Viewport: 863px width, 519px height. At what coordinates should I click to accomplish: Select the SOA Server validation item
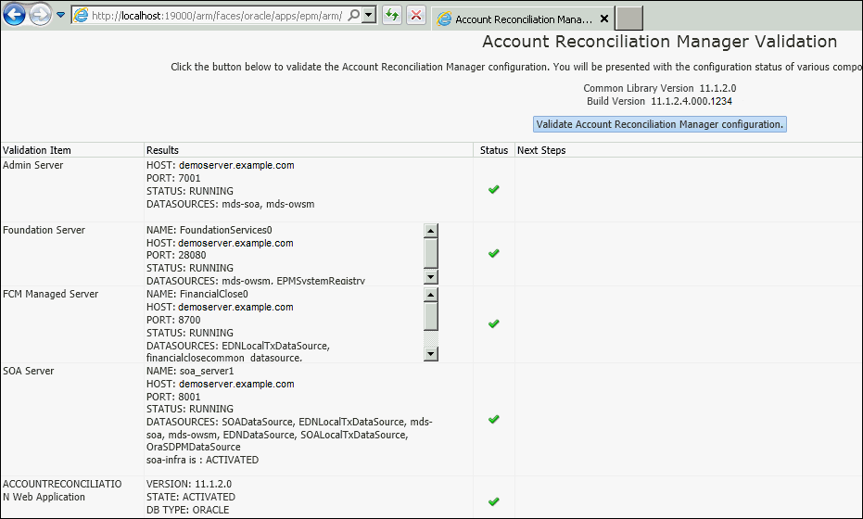(x=29, y=371)
